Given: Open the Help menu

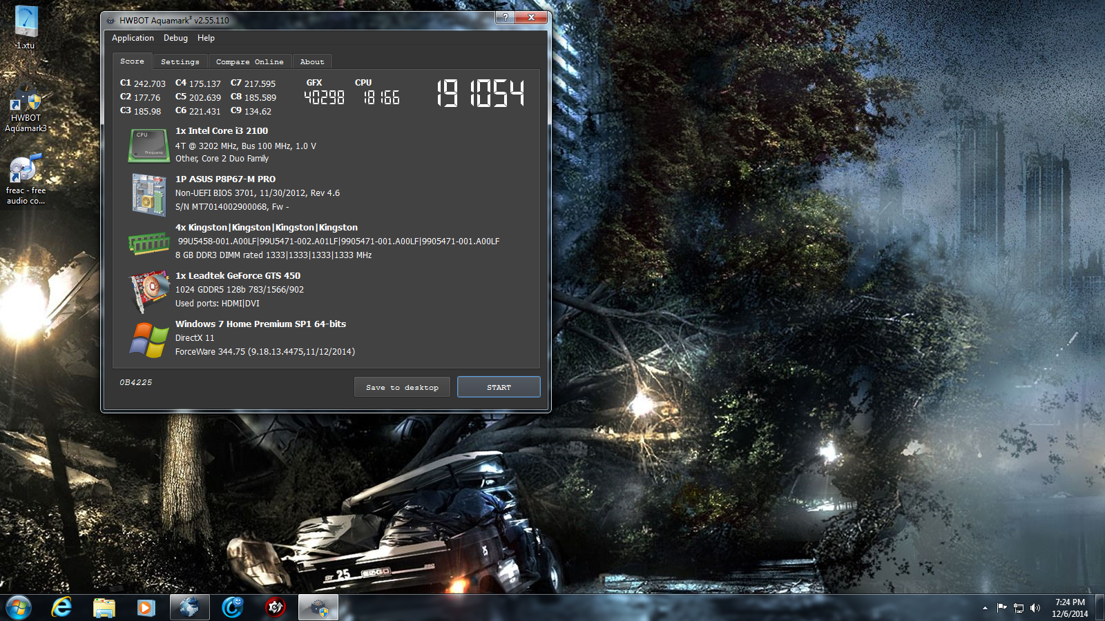Looking at the screenshot, I should click(x=206, y=38).
